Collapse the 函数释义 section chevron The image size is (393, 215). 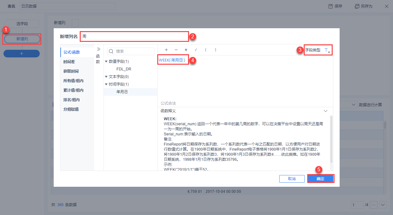[x=325, y=111]
